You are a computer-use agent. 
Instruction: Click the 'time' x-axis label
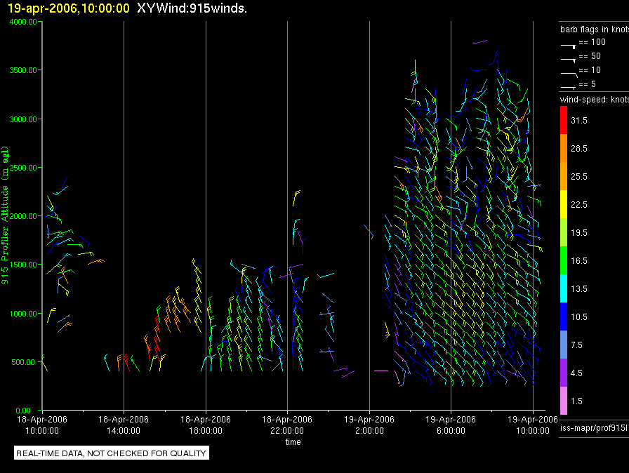coord(293,441)
